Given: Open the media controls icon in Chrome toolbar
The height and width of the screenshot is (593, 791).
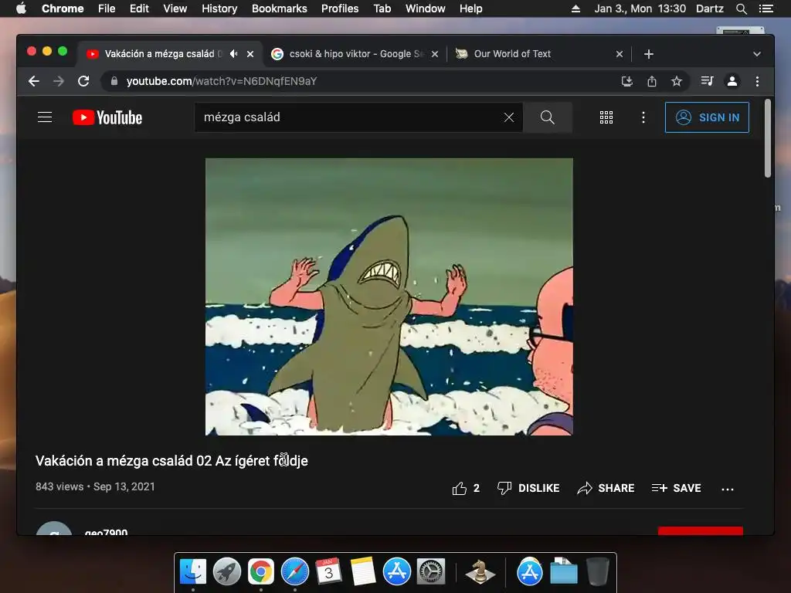Looking at the screenshot, I should tap(707, 81).
